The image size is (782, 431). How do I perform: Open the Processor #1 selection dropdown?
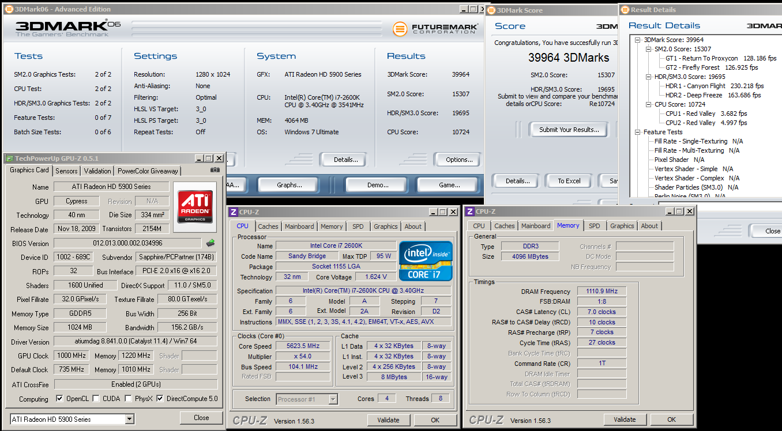click(333, 399)
